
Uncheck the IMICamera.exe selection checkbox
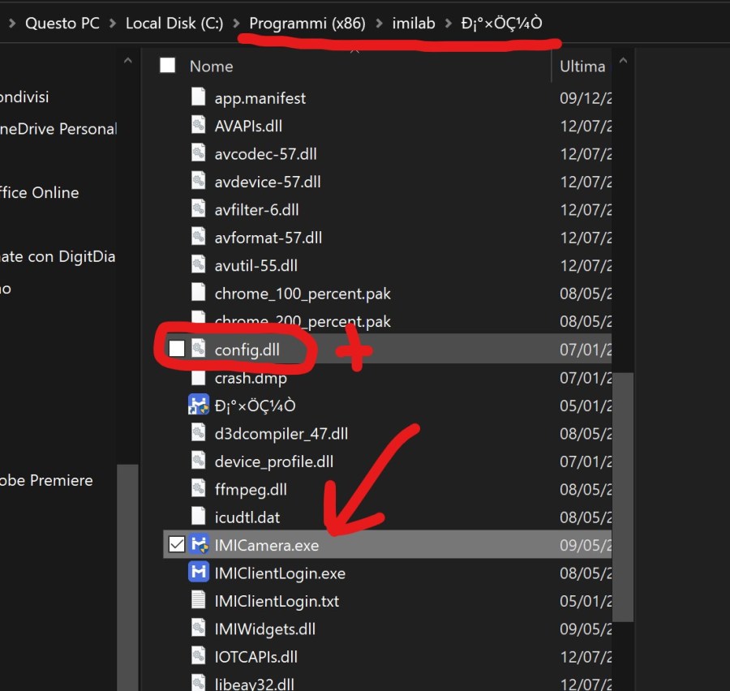click(176, 545)
